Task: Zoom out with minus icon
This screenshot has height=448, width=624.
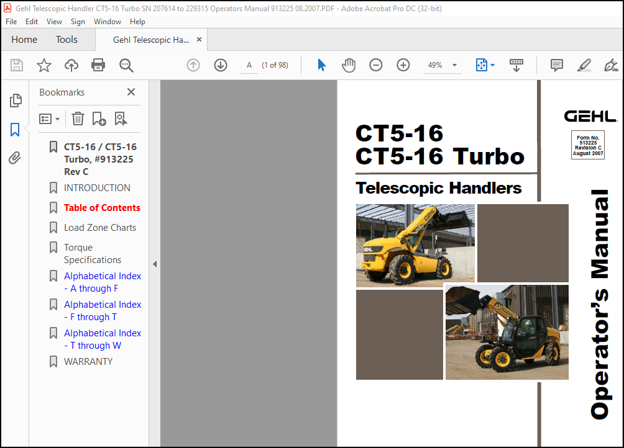Action: pyautogui.click(x=375, y=65)
